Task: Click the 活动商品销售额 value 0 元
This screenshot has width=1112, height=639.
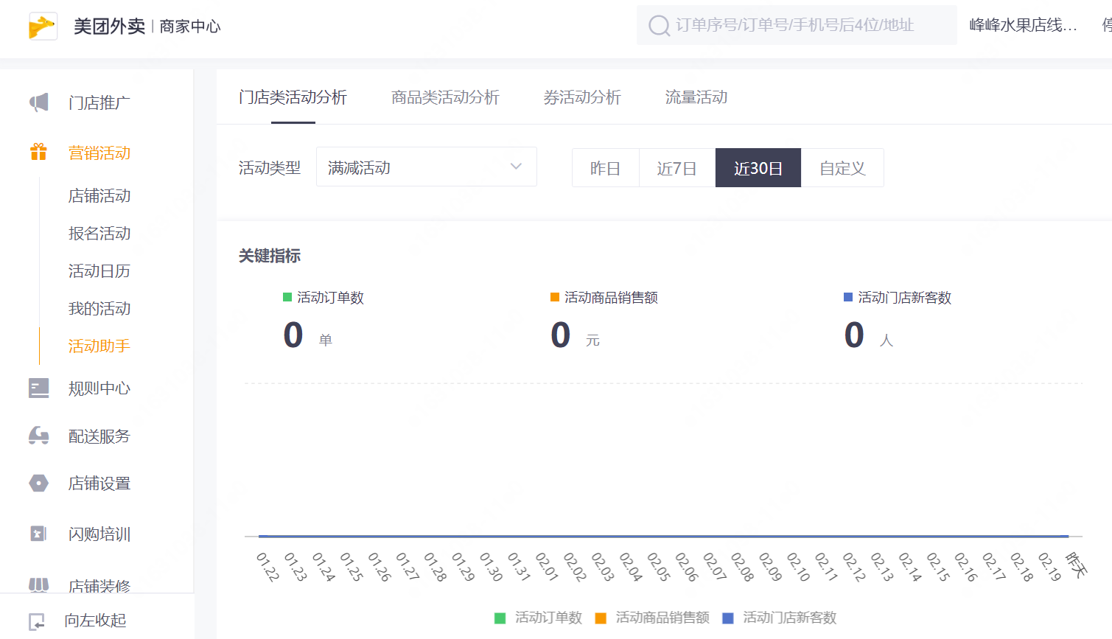Action: (576, 335)
